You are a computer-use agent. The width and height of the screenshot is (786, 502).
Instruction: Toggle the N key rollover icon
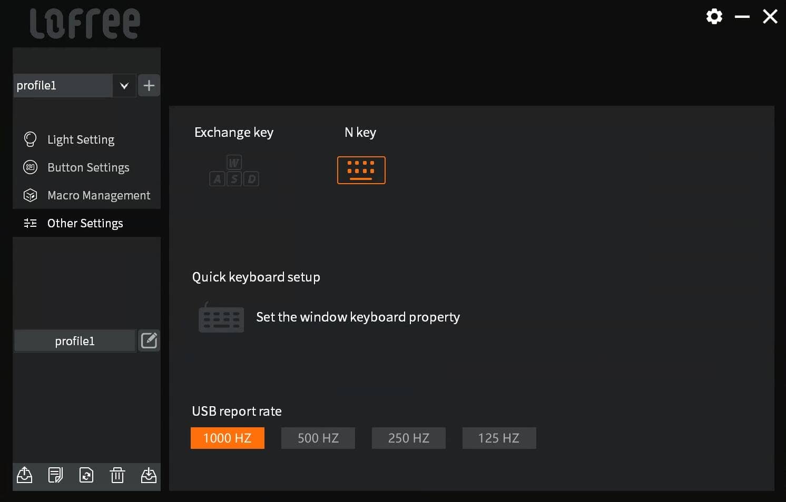pos(361,170)
